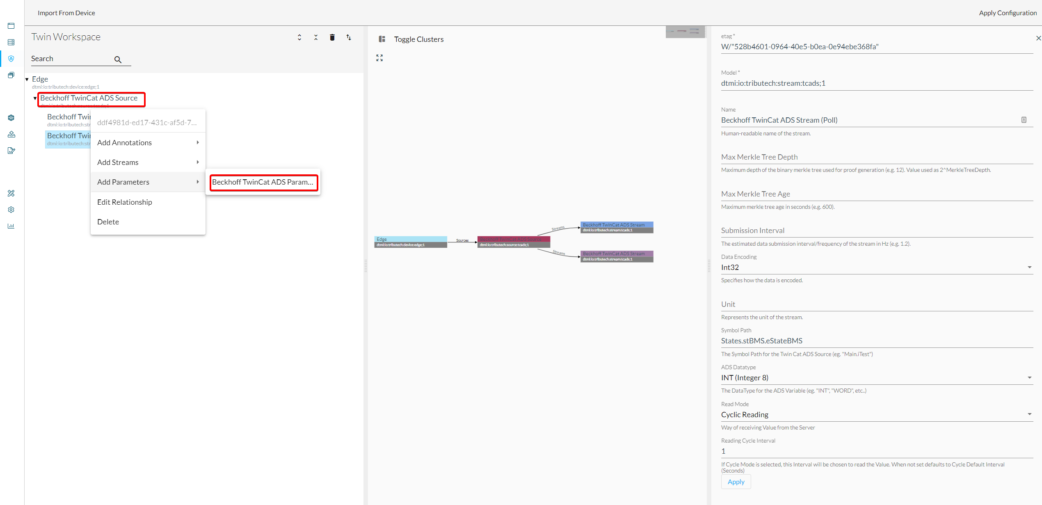Open the upload tray sidebar icon
Image resolution: width=1042 pixels, height=505 pixels.
[11, 134]
